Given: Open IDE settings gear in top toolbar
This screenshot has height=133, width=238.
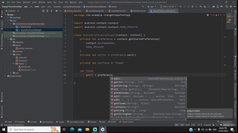Looking at the screenshot, I should (231, 7).
